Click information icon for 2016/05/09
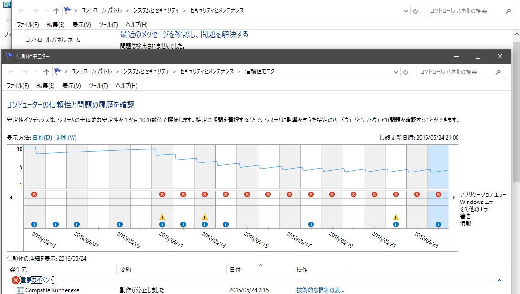The height and width of the screenshot is (294, 520). pos(119,224)
